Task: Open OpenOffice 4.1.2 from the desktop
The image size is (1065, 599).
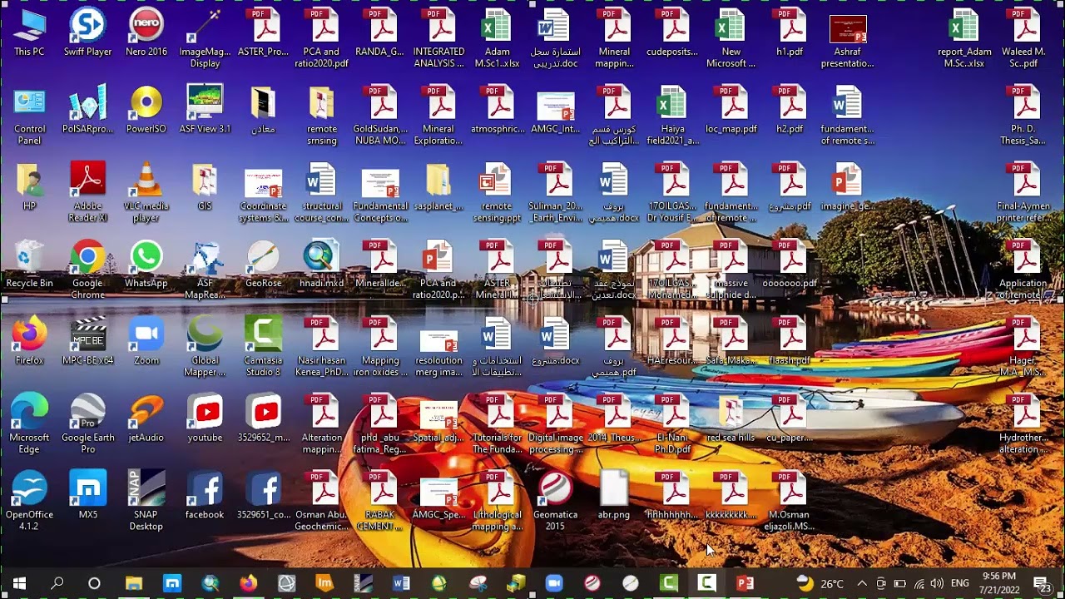Action: tap(29, 501)
